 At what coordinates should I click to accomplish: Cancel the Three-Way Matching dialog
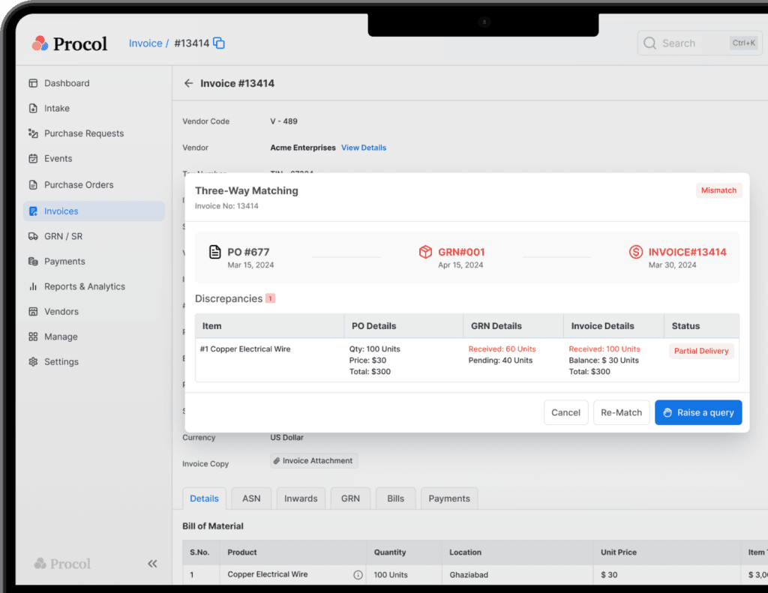tap(565, 412)
